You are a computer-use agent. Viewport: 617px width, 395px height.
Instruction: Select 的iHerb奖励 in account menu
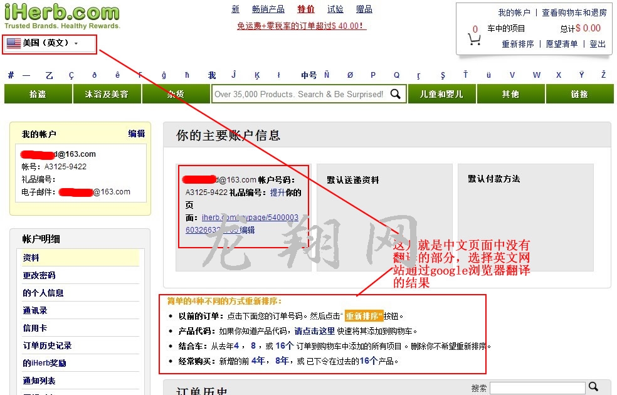tap(45, 363)
